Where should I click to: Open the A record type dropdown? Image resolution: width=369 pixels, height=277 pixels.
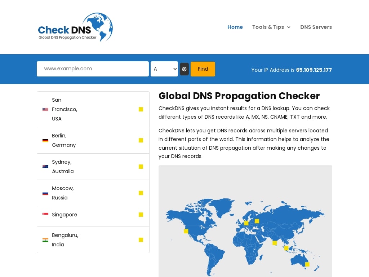[164, 69]
